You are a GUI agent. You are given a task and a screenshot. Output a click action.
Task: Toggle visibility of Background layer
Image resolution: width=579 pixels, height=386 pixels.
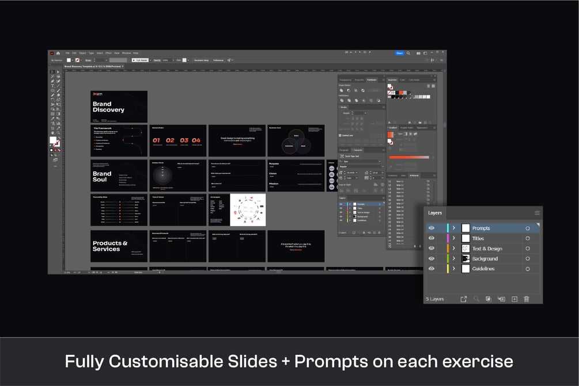point(431,258)
